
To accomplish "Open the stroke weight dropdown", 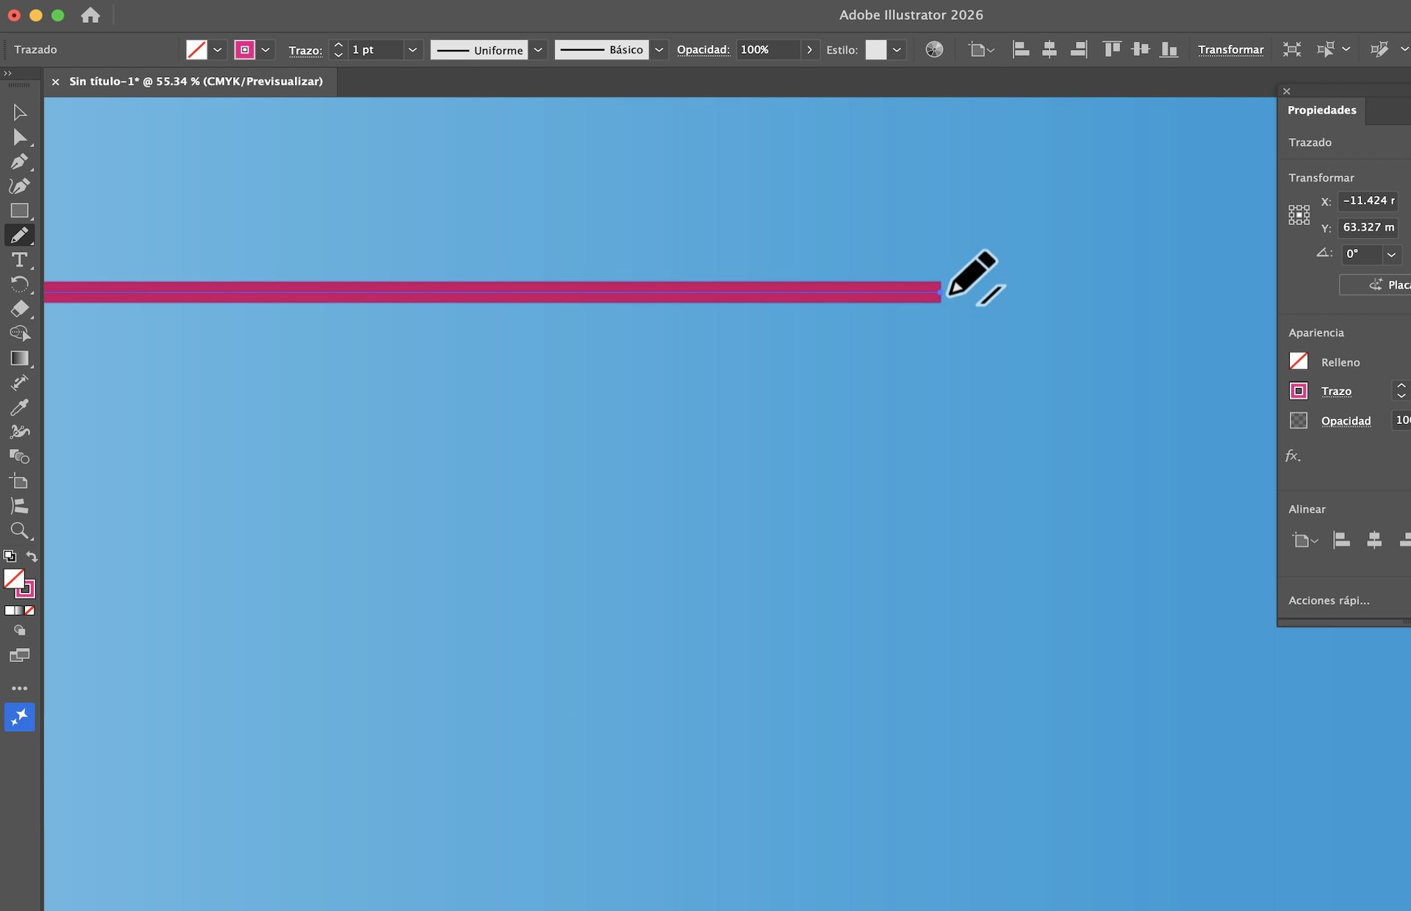I will (412, 49).
